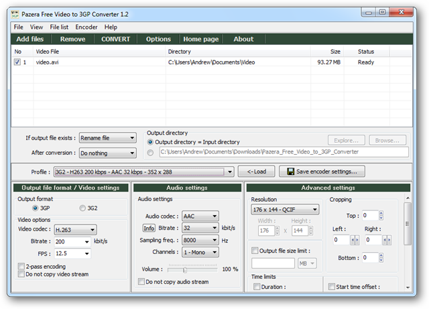Image resolution: width=429 pixels, height=309 pixels.
Task: Click the floppy disk icon on Save encoder settings
Action: coord(290,172)
